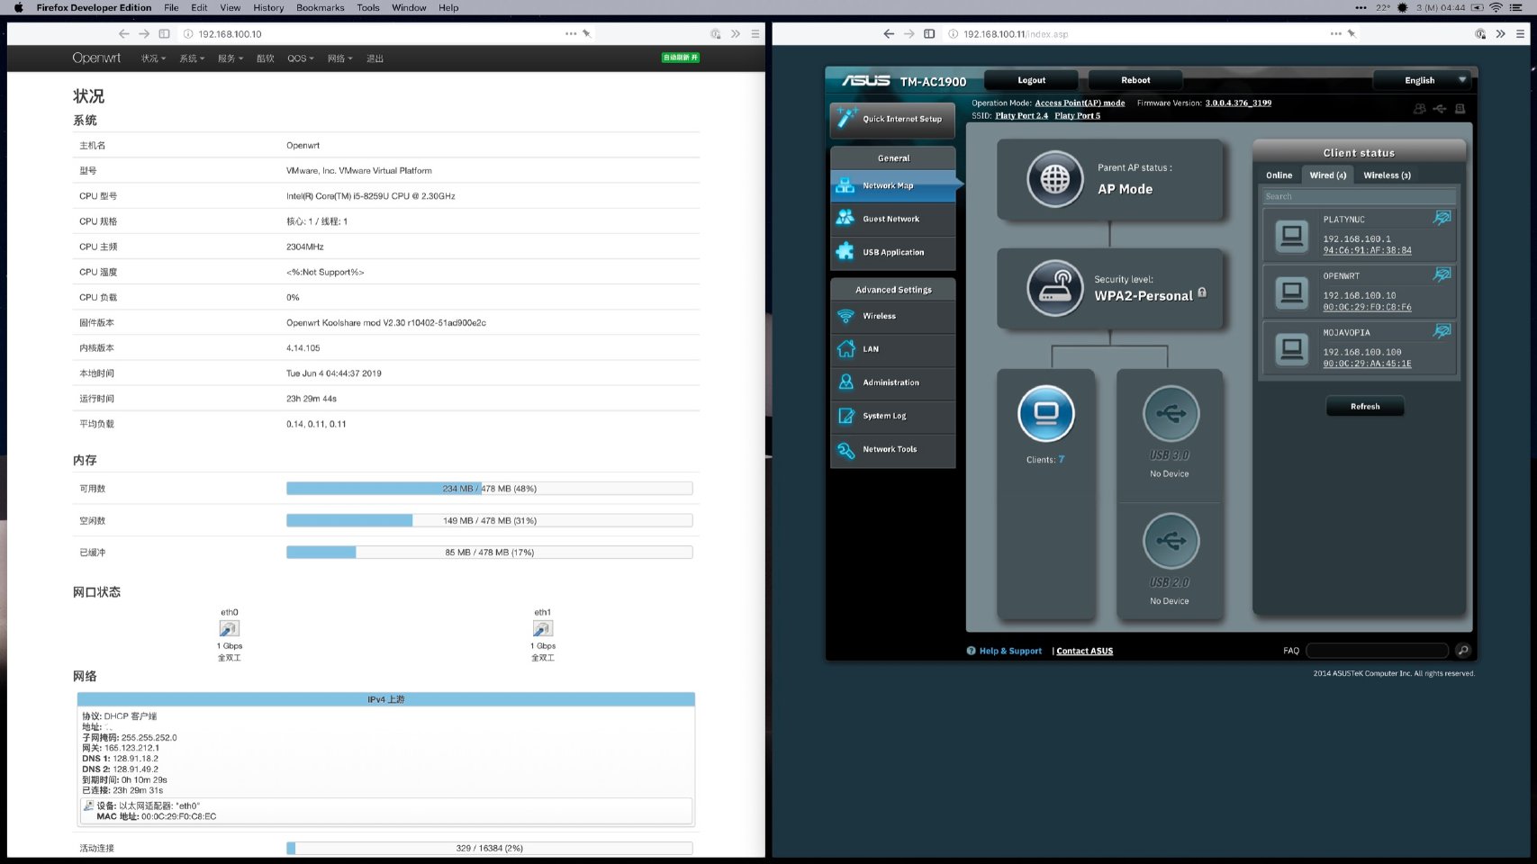Click the PLATYNUC client computer icon

1291,236
